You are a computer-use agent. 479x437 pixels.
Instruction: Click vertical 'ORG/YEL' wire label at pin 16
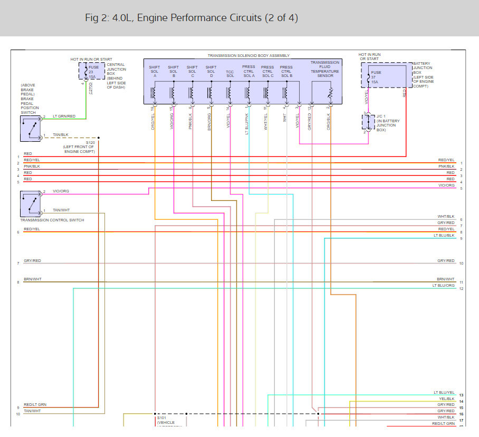tap(153, 121)
